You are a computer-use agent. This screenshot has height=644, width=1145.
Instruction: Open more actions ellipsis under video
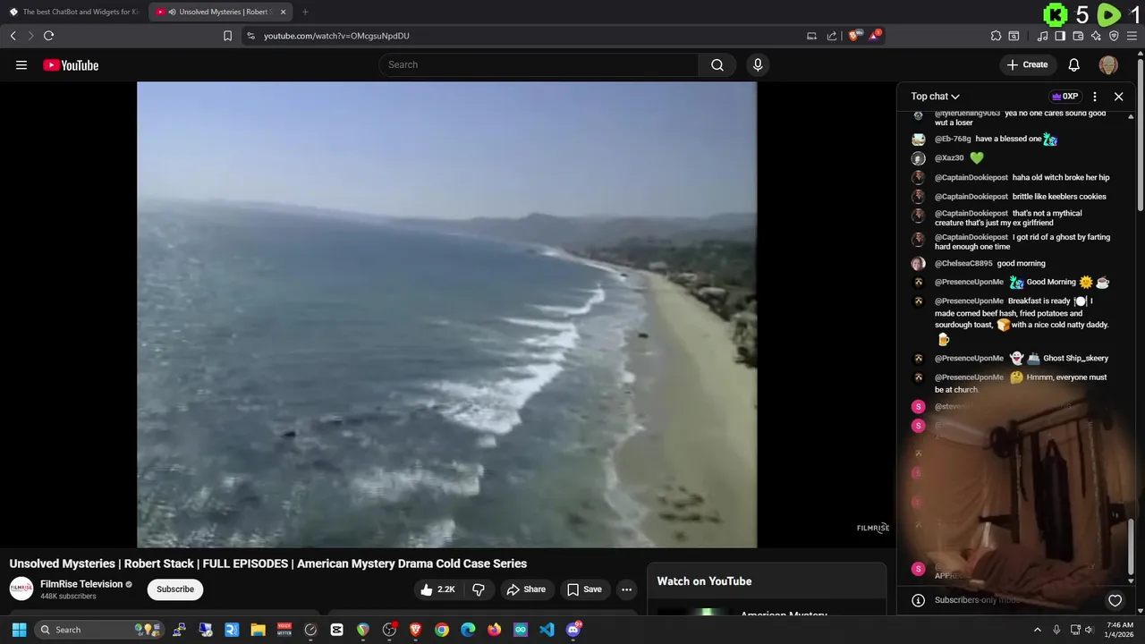click(627, 589)
